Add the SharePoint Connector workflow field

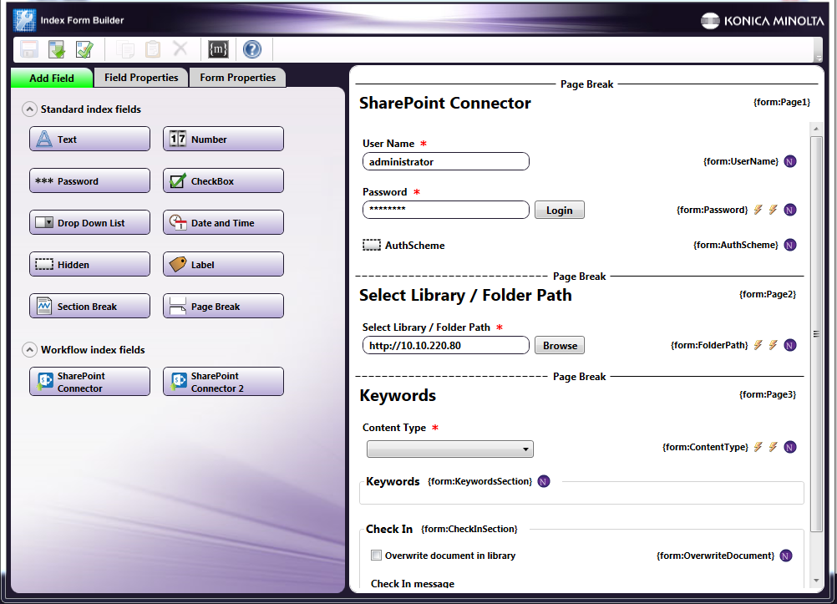(89, 381)
